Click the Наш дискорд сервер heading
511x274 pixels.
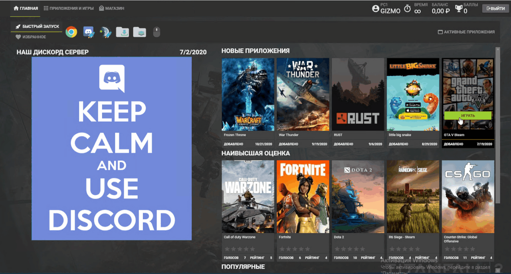pos(53,52)
